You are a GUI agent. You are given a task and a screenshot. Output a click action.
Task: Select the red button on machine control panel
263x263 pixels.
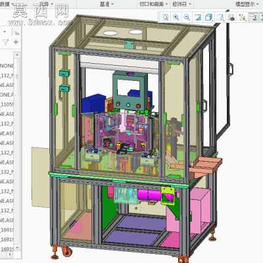click(x=138, y=106)
